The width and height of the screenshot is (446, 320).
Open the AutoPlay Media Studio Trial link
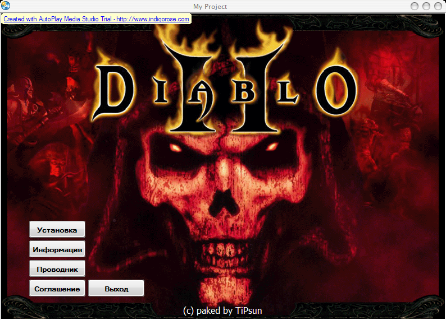[97, 18]
